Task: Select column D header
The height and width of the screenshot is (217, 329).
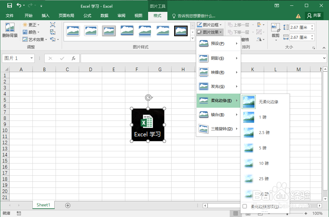Action: (90, 69)
